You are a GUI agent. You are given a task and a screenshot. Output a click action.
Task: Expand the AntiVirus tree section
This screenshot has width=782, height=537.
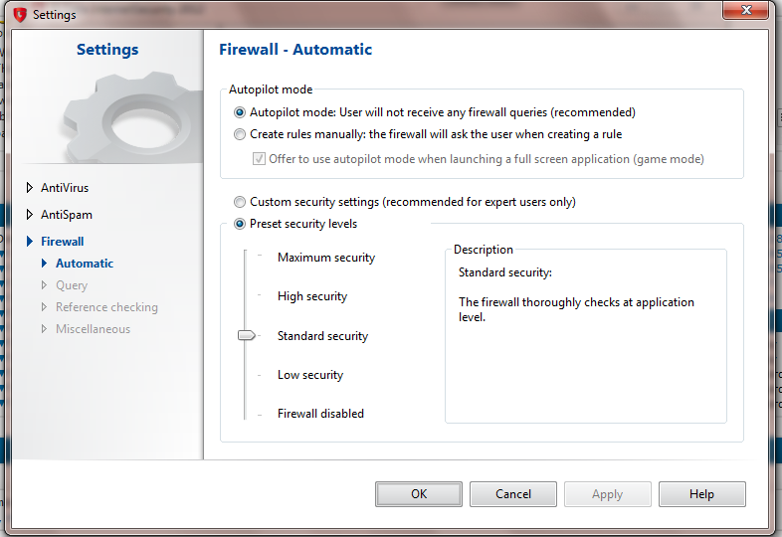tap(29, 188)
